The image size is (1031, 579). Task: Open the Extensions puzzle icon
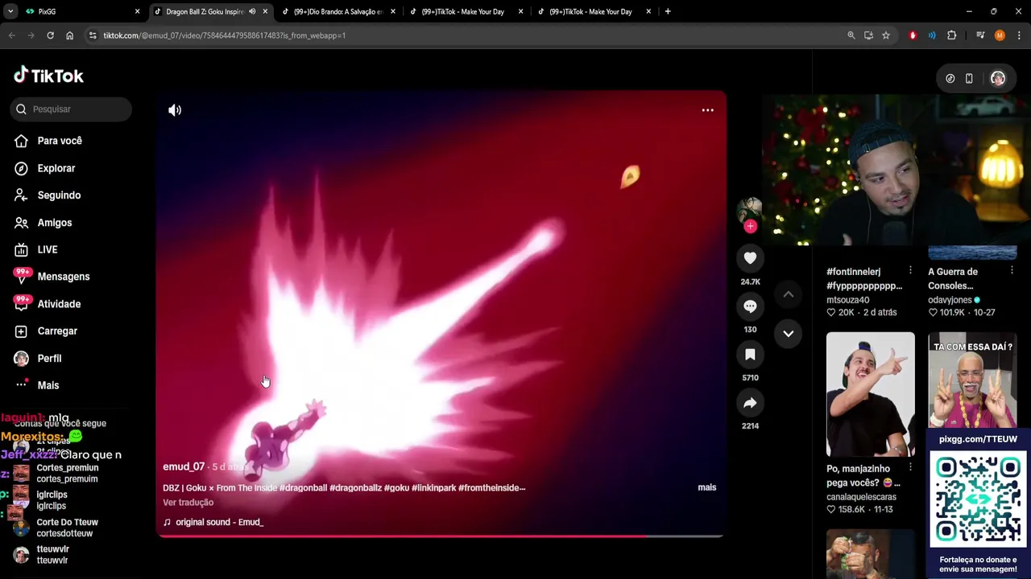coord(951,35)
